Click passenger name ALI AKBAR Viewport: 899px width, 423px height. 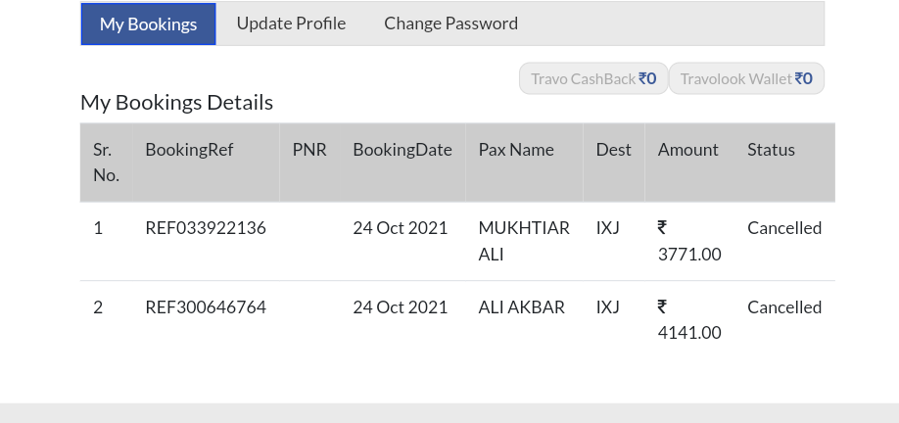[x=521, y=307]
